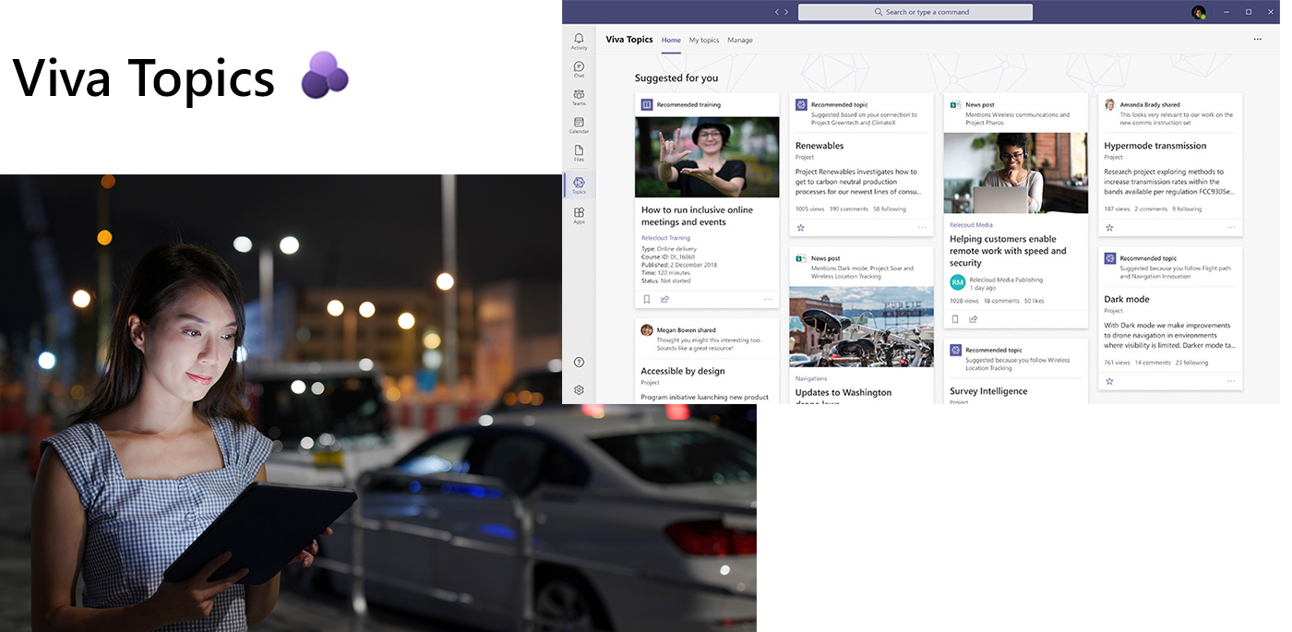
Task: Click '14 comments' on Dark mode card
Action: [x=1153, y=363]
